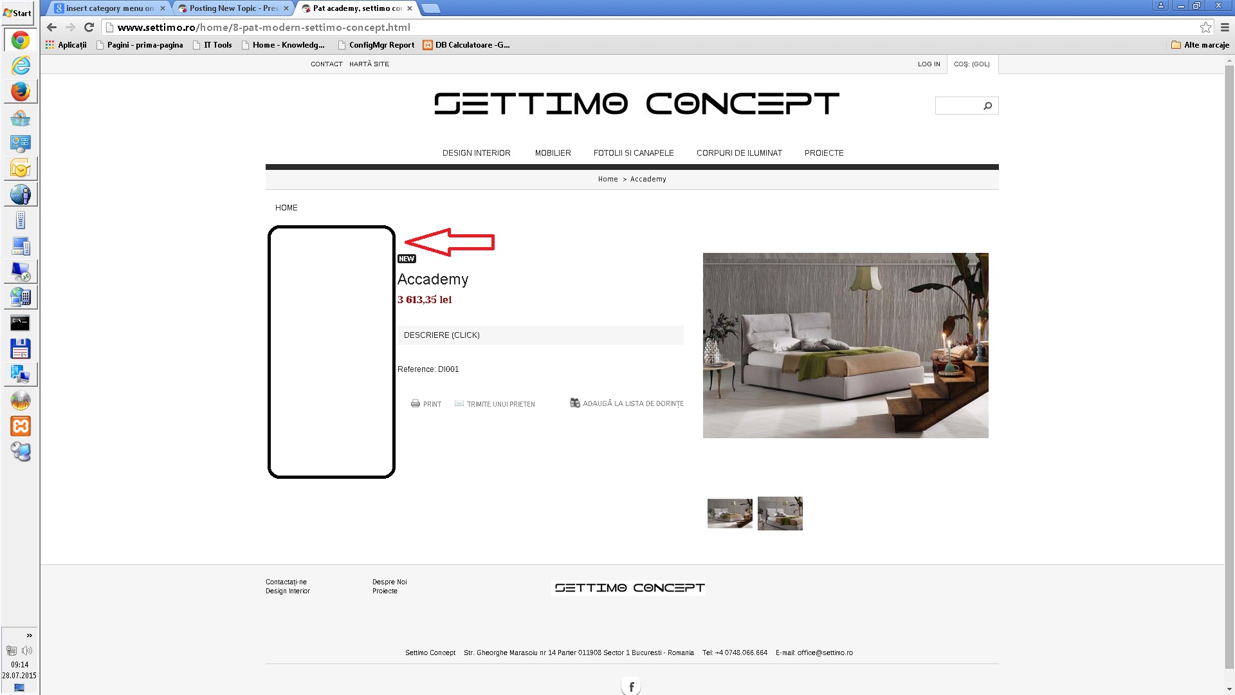Expand hidden taskbar icons chevron
Image resolution: width=1235 pixels, height=695 pixels.
click(x=29, y=635)
